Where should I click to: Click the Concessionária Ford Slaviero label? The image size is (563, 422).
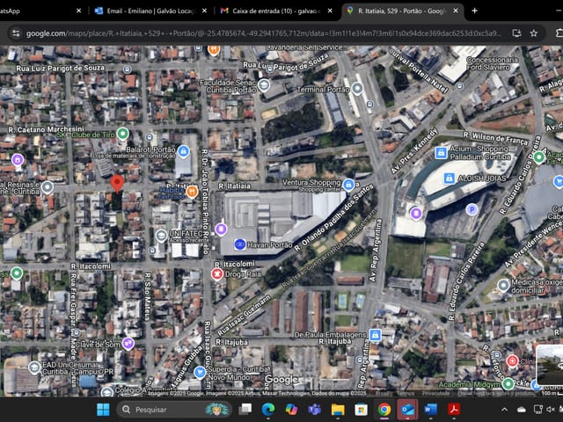[492, 63]
